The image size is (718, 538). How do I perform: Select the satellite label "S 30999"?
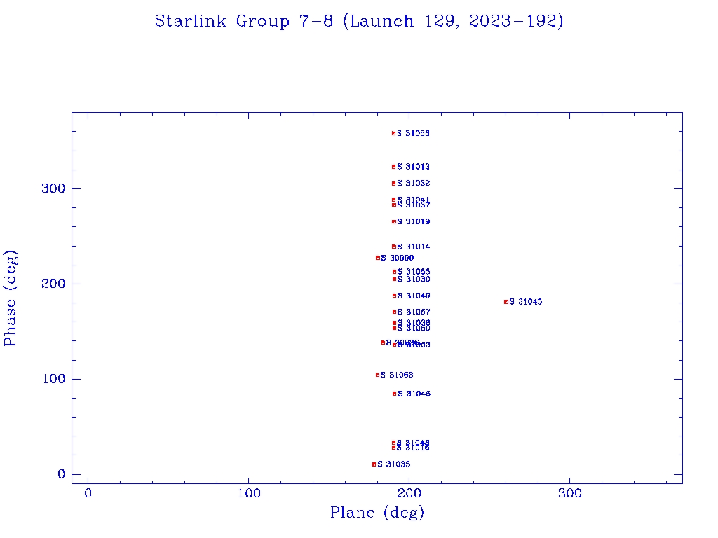pos(398,258)
